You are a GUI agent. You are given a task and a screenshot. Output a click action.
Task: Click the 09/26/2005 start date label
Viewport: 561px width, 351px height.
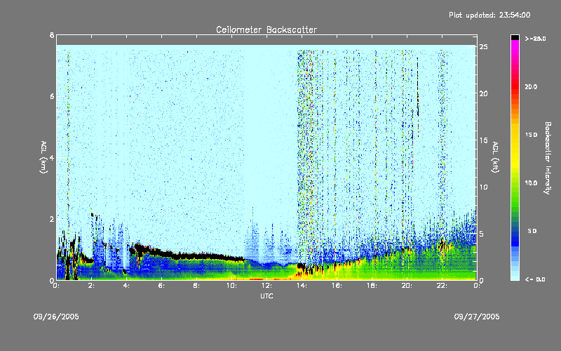(x=56, y=317)
